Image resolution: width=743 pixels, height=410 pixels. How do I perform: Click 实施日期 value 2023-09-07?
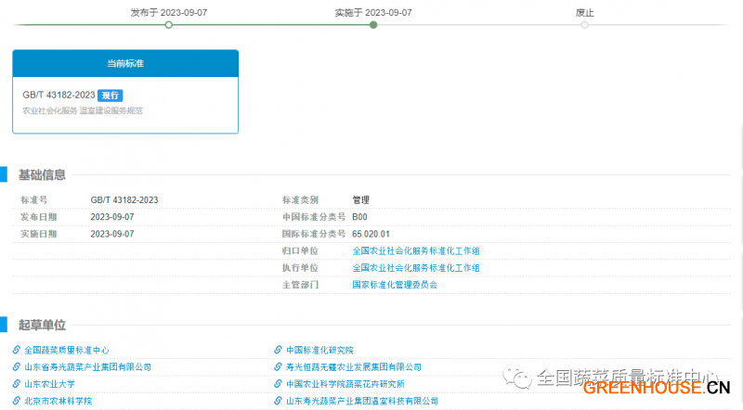pos(112,235)
